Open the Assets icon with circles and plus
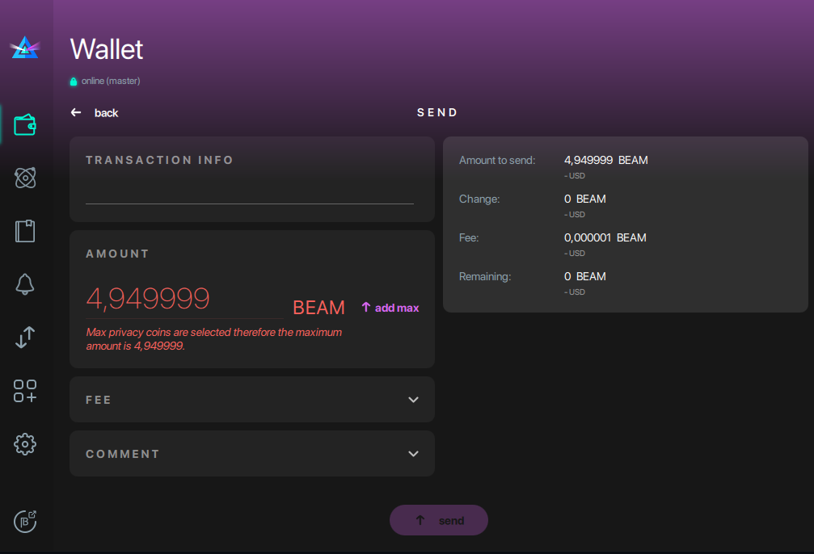The width and height of the screenshot is (814, 554). coord(25,391)
